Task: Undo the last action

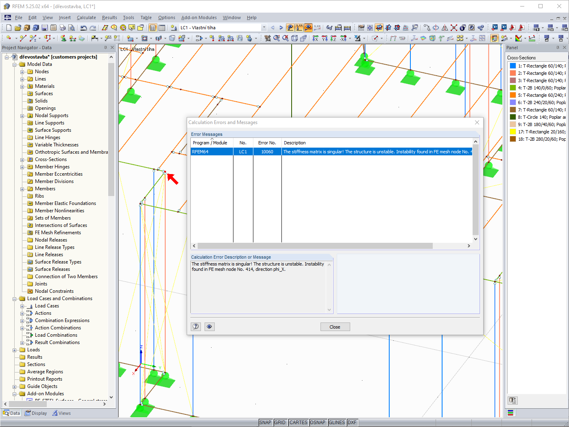Action: [83, 28]
